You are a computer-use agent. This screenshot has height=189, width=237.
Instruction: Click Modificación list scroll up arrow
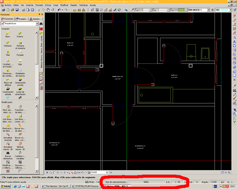tap(36, 106)
